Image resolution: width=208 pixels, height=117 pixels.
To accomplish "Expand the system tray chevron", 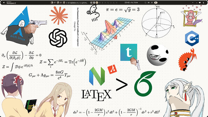I will click(193, 2).
